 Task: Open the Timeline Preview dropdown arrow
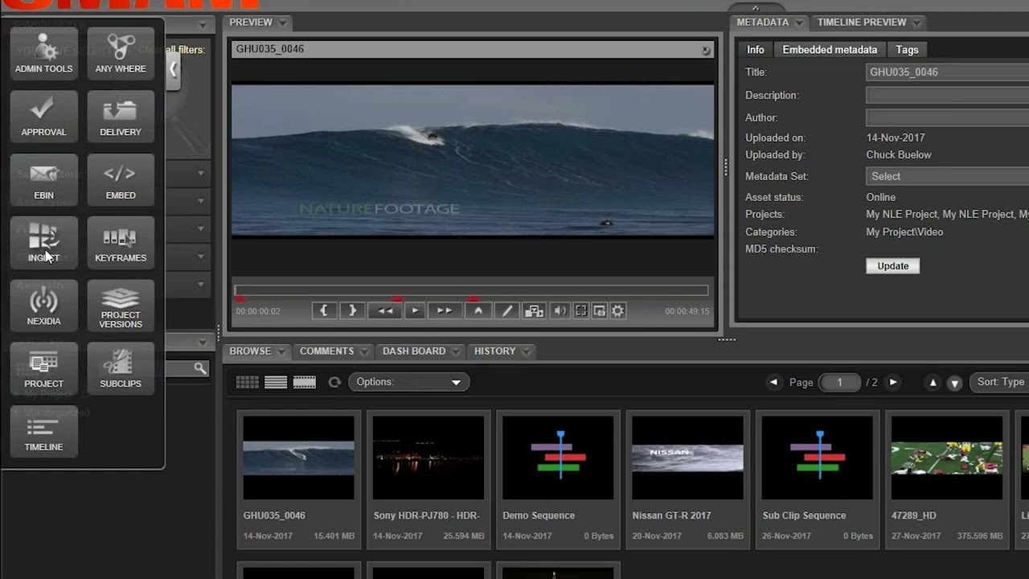point(916,23)
